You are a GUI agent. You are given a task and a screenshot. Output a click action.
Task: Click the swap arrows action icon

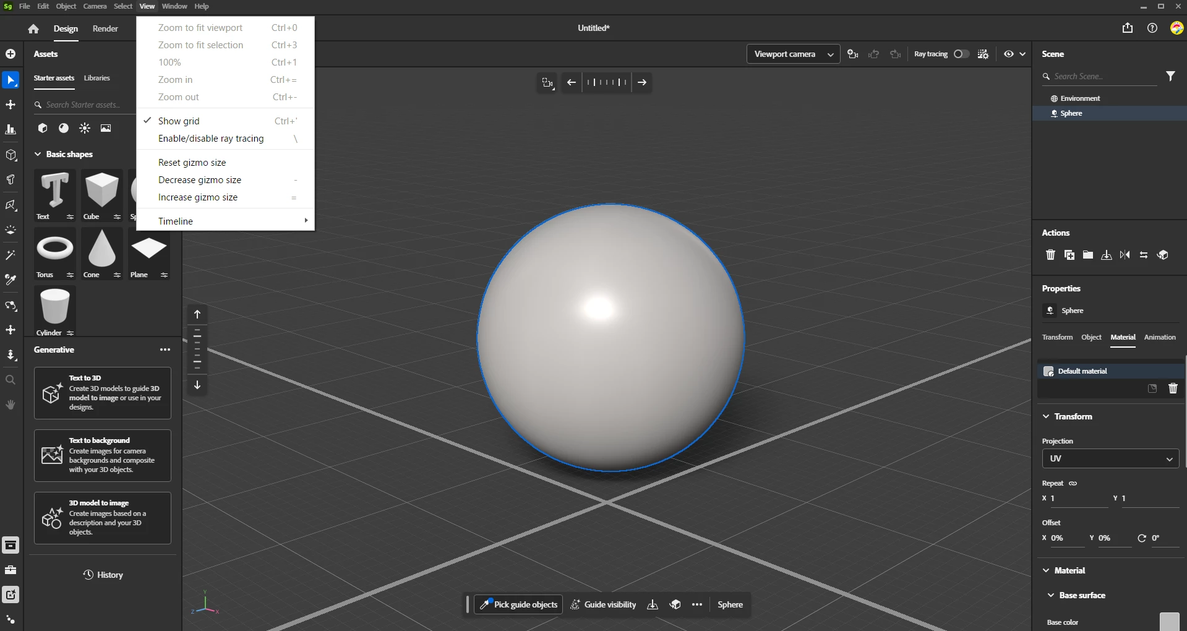(1144, 255)
